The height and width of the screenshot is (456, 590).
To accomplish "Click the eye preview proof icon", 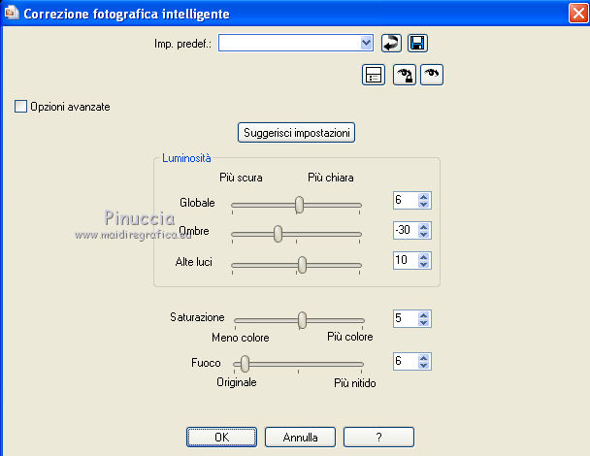I will tap(432, 75).
